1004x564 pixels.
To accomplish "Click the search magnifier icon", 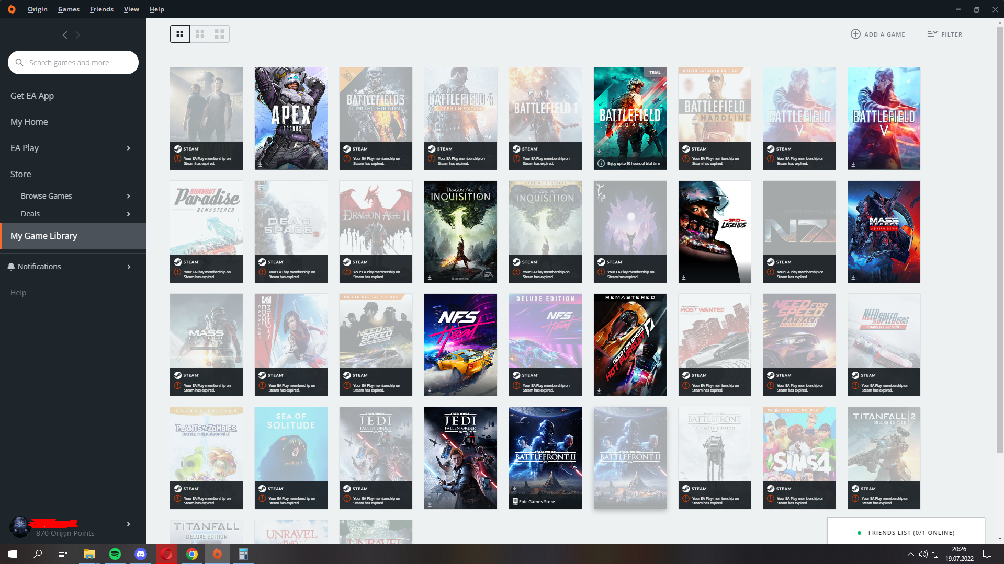I will pyautogui.click(x=19, y=62).
